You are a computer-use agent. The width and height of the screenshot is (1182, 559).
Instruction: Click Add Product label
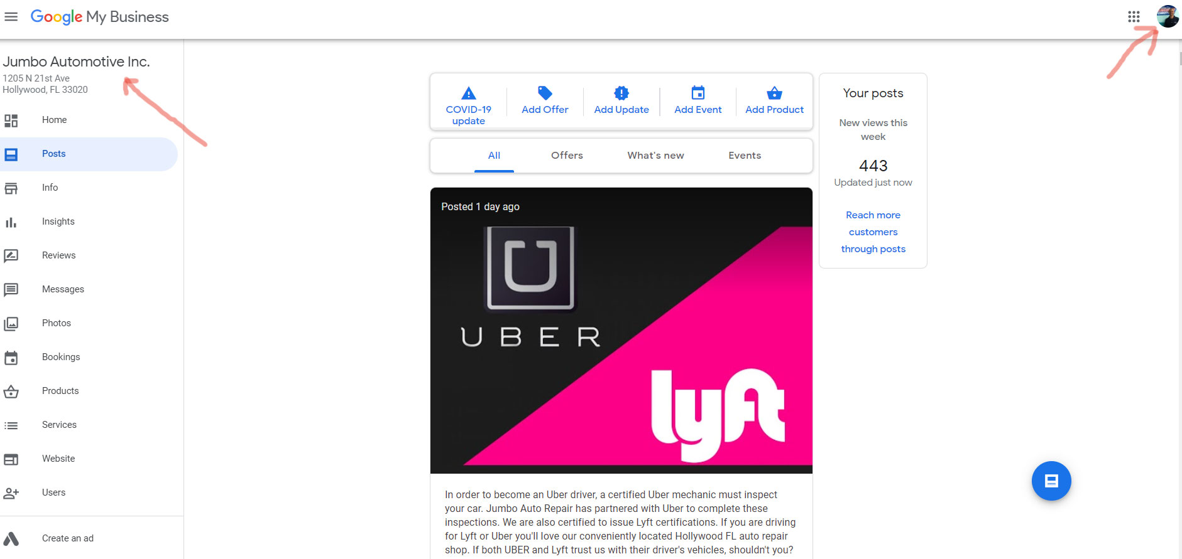[x=775, y=110]
